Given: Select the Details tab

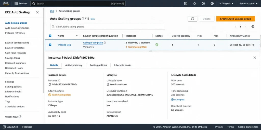Looking at the screenshot, I should tap(54, 65).
